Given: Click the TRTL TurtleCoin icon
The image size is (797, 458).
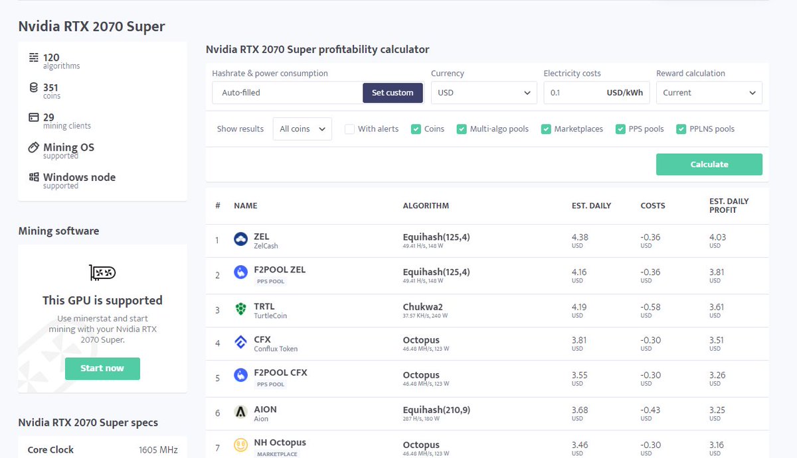Looking at the screenshot, I should 241,310.
